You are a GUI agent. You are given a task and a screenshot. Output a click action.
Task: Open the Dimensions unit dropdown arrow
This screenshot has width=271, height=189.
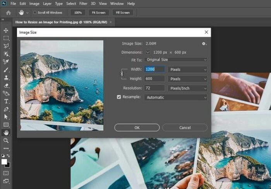[148, 52]
